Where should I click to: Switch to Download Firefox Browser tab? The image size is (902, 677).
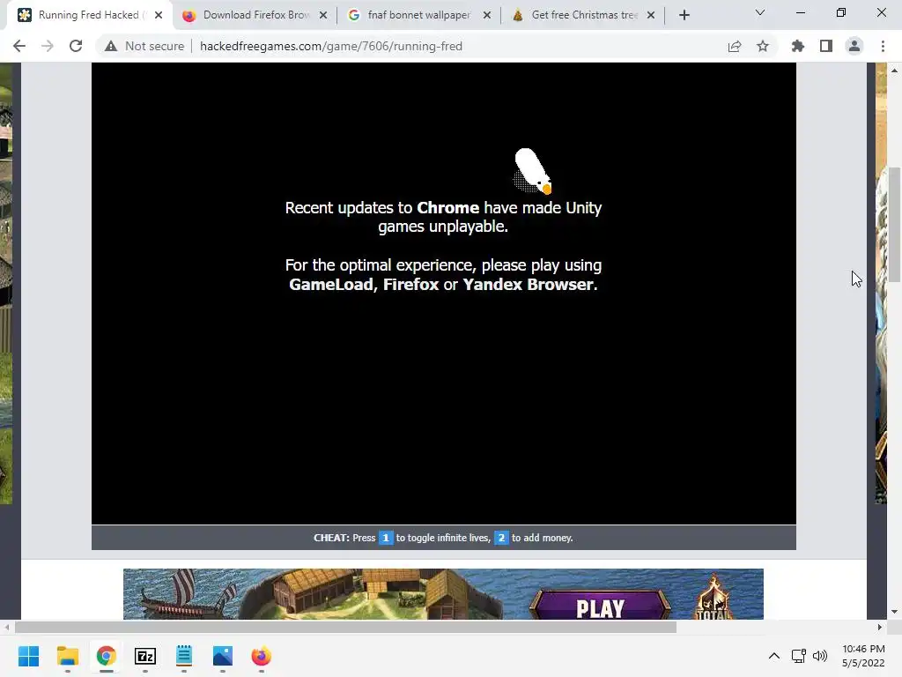pos(256,15)
